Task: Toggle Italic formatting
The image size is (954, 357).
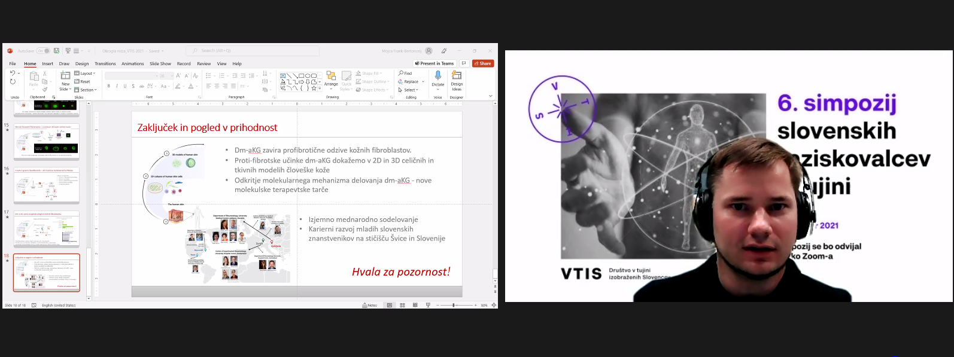Action: (117, 86)
